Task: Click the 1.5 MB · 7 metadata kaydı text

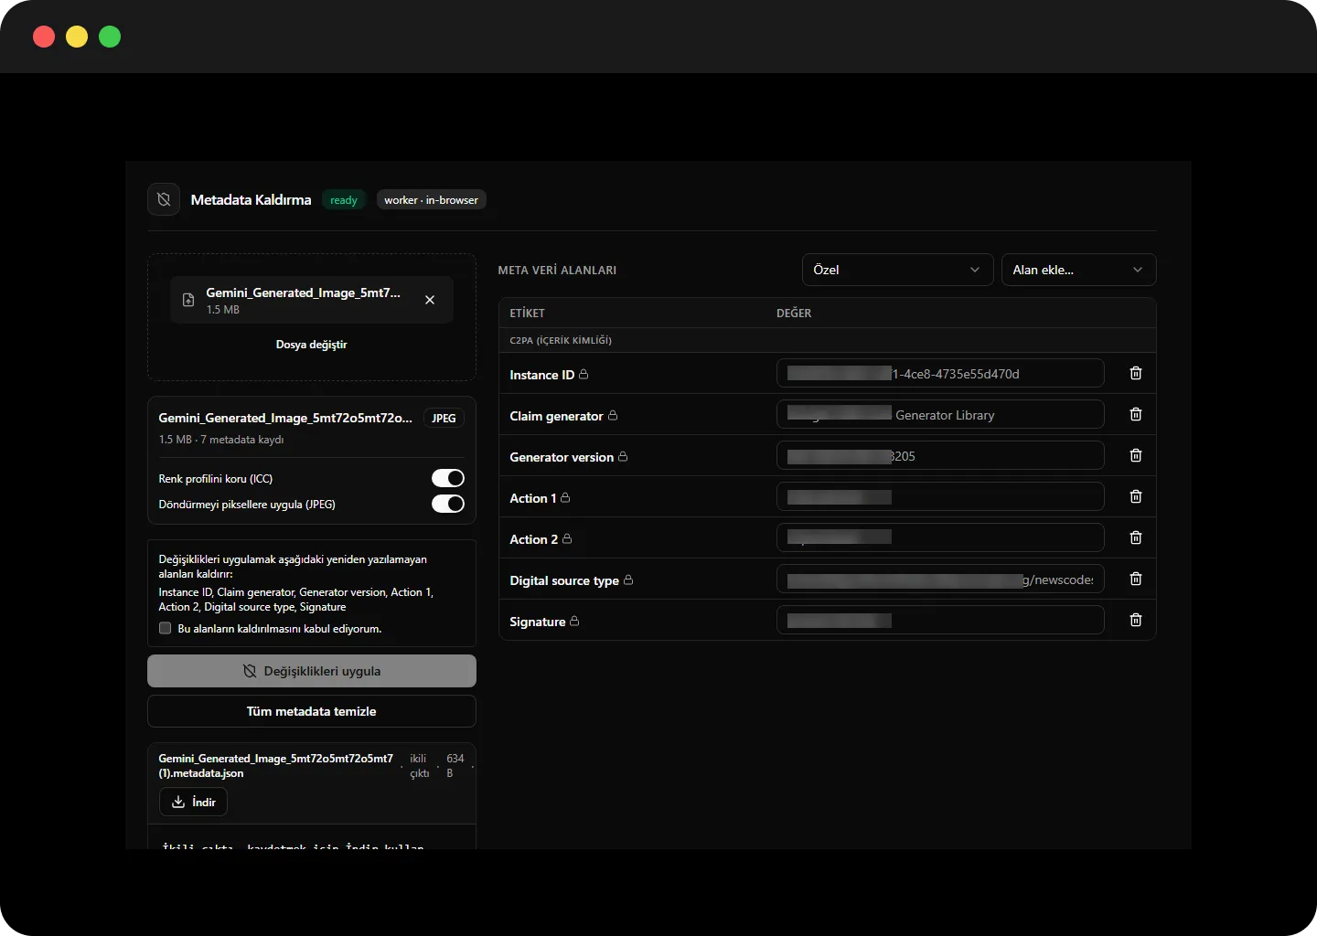Action: coord(221,440)
